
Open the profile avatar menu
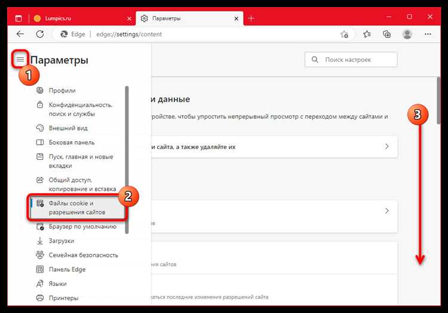point(407,34)
